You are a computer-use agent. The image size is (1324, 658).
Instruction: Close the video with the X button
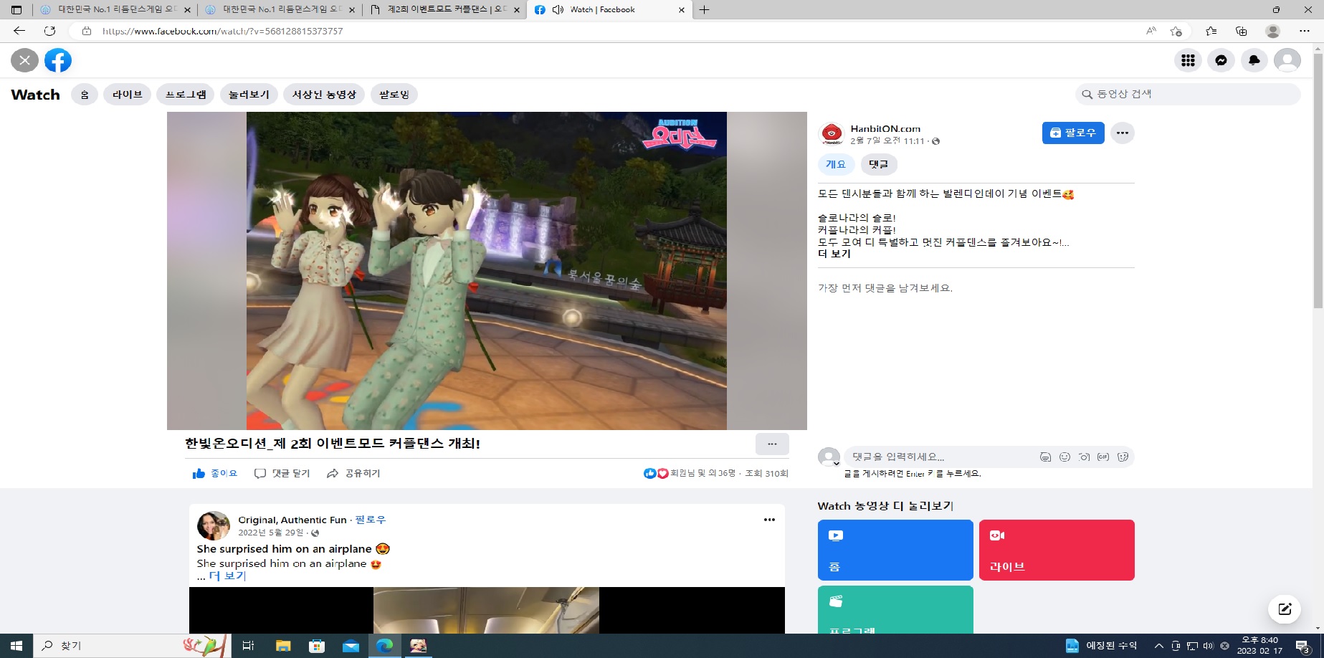pos(24,60)
